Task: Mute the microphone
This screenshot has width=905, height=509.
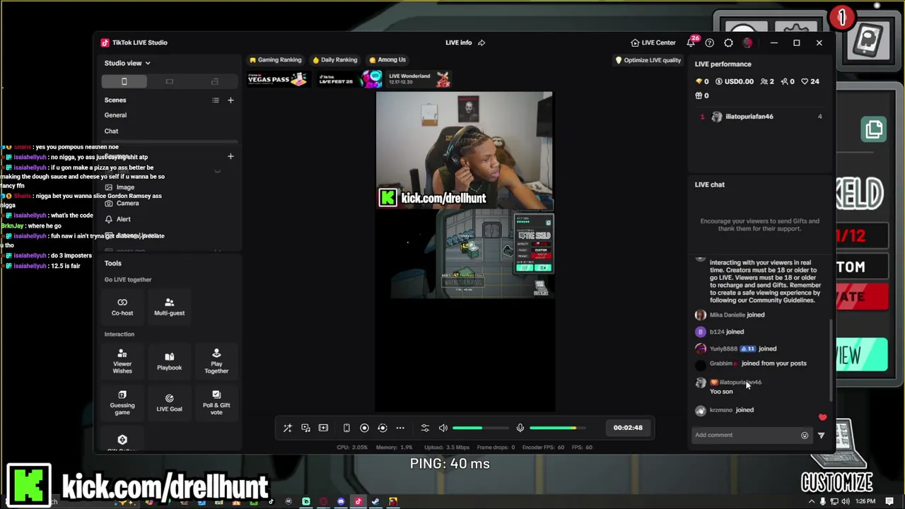Action: pyautogui.click(x=520, y=428)
